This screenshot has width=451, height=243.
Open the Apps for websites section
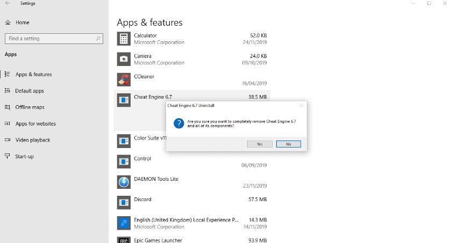(x=35, y=124)
